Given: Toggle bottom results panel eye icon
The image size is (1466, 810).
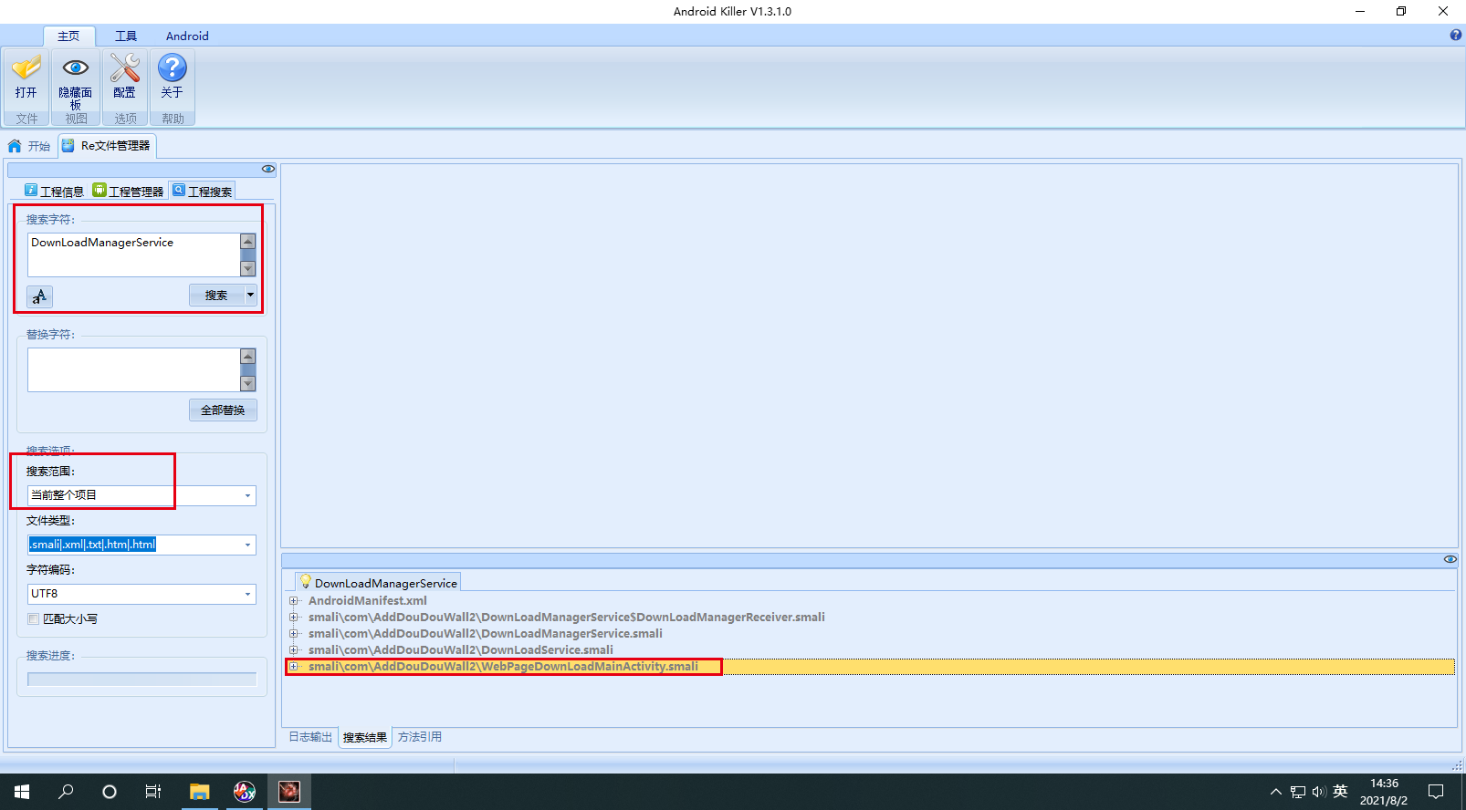Looking at the screenshot, I should tap(1450, 559).
